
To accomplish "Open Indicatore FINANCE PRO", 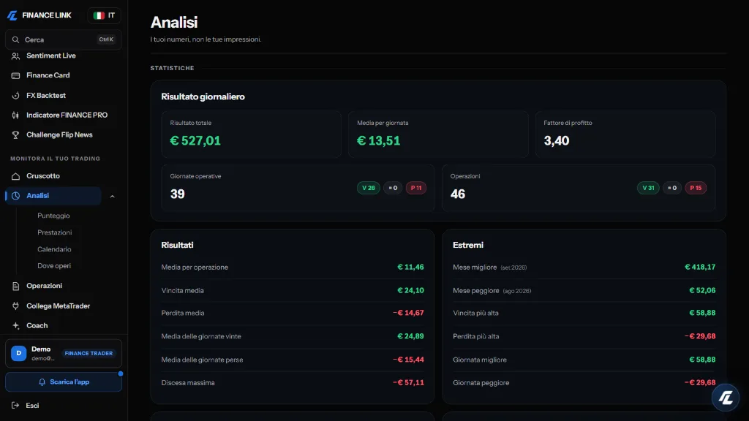I will click(67, 115).
